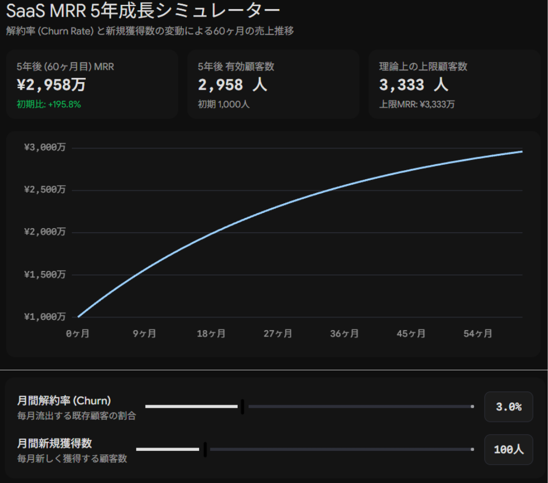Click the SaaS MRR 5年成長シミュレーター title

click(x=143, y=11)
